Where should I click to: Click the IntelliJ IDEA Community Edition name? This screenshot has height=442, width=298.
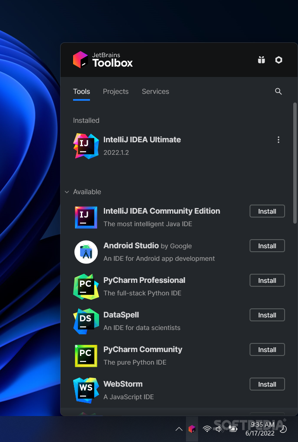point(162,211)
